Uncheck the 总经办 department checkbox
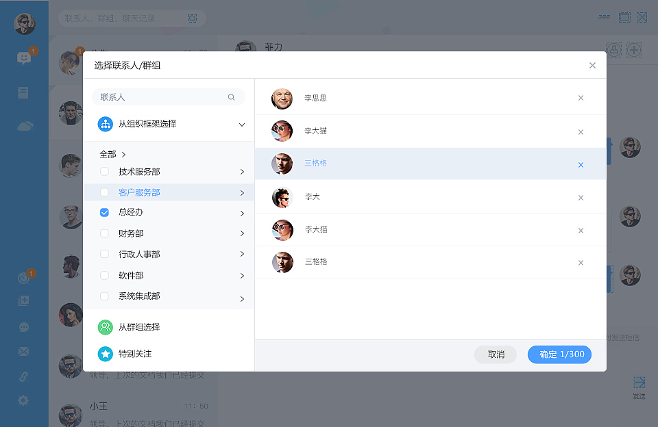 pyautogui.click(x=104, y=213)
